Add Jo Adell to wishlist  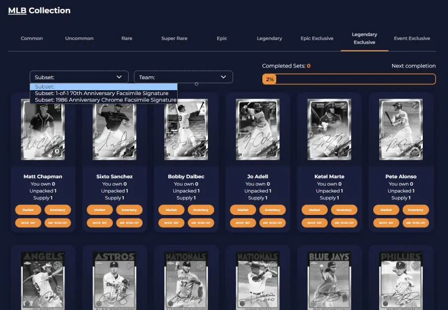click(x=273, y=223)
